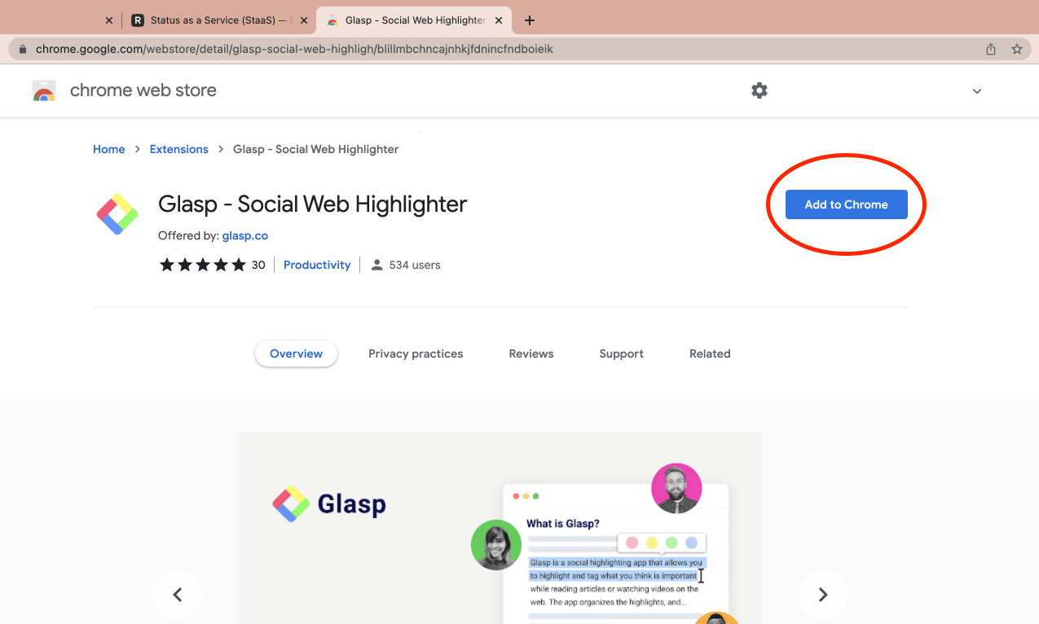Open Chrome Web Store settings gear
Screen dimensions: 1039x624
pyautogui.click(x=759, y=90)
